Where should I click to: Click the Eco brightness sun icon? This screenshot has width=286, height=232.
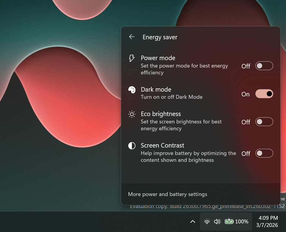132,114
